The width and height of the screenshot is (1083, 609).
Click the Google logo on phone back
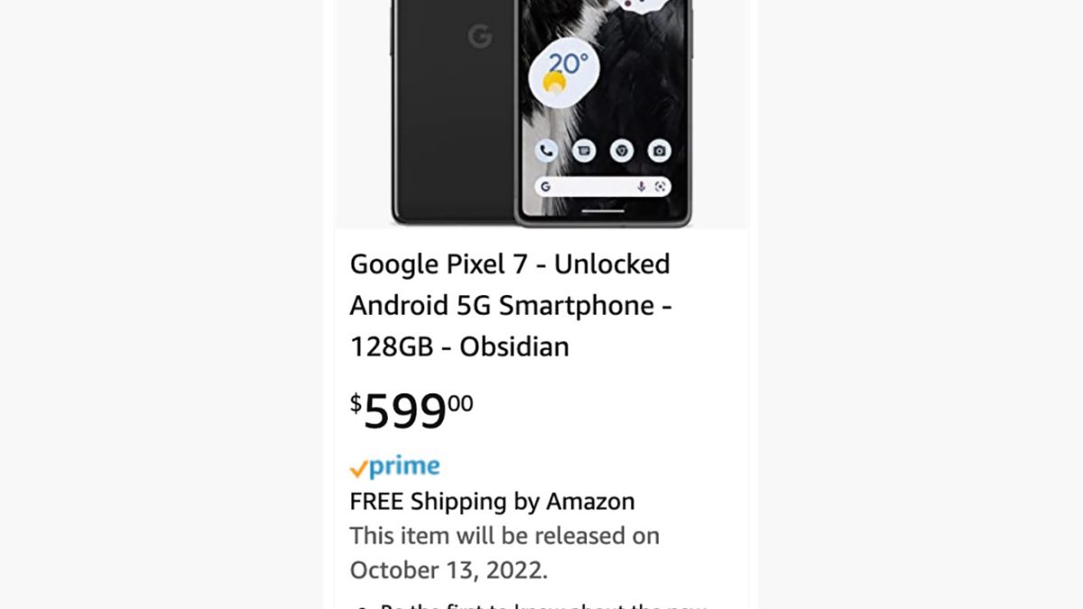479,37
